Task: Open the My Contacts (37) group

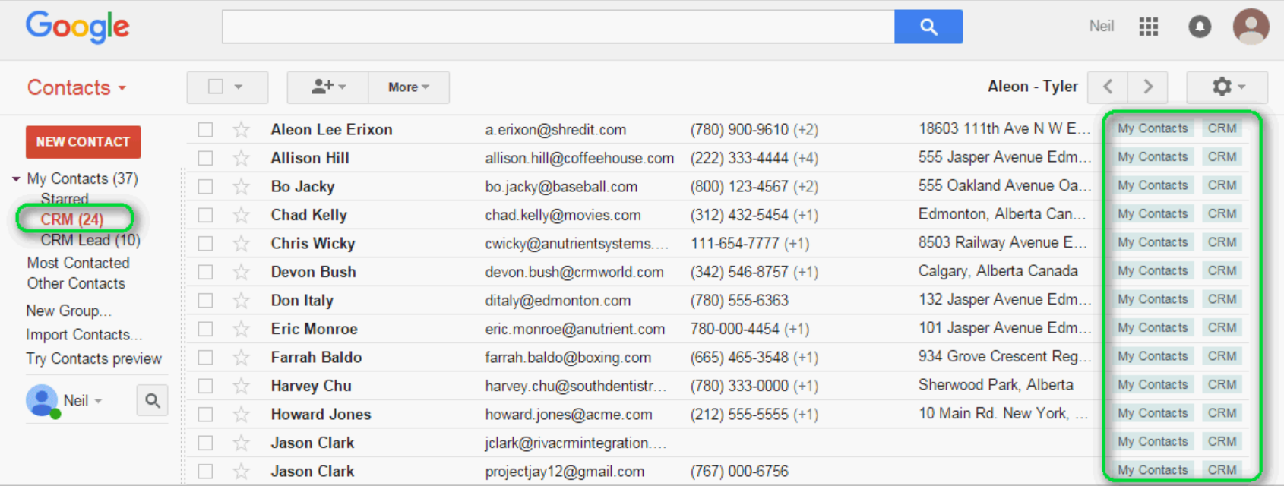Action: pos(83,178)
